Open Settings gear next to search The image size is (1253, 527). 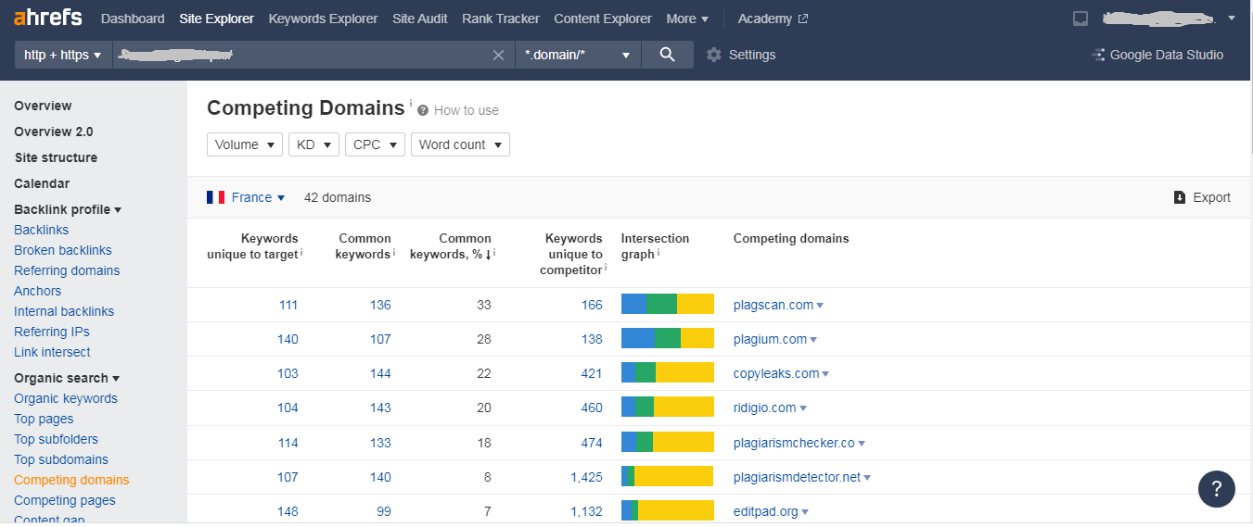[x=713, y=55]
